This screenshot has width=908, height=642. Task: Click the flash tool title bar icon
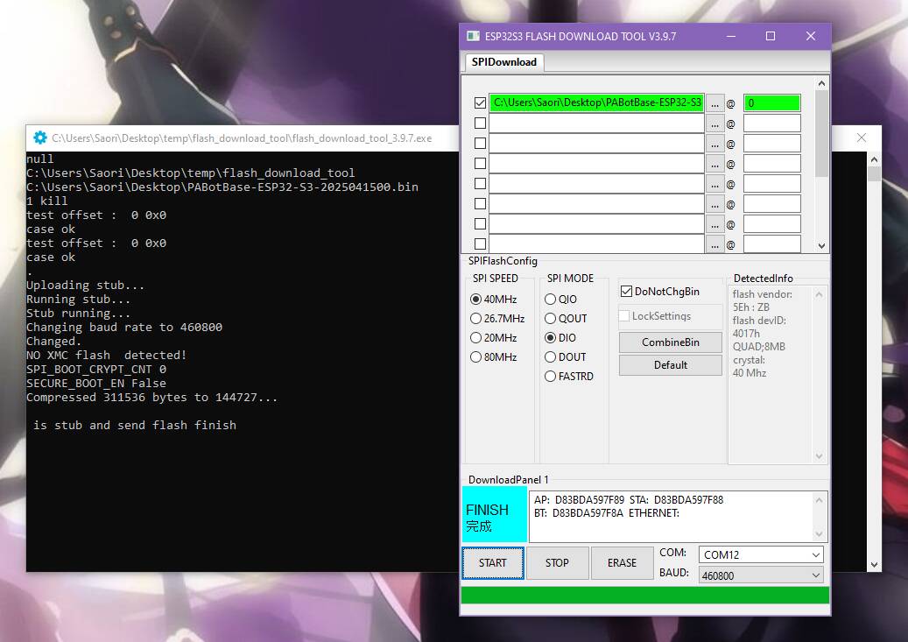point(473,37)
